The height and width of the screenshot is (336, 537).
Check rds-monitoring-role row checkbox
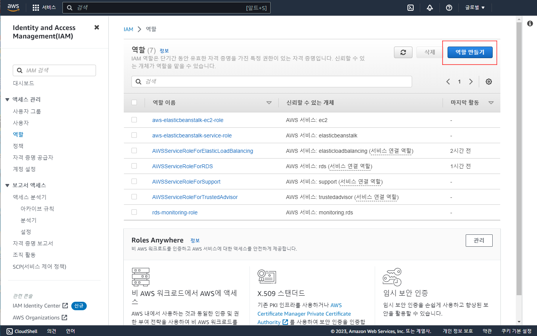[134, 212]
